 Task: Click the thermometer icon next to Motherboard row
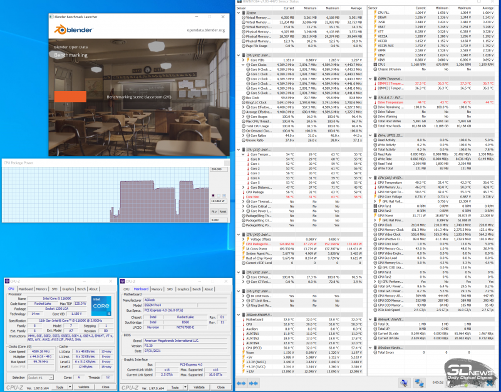click(x=243, y=320)
